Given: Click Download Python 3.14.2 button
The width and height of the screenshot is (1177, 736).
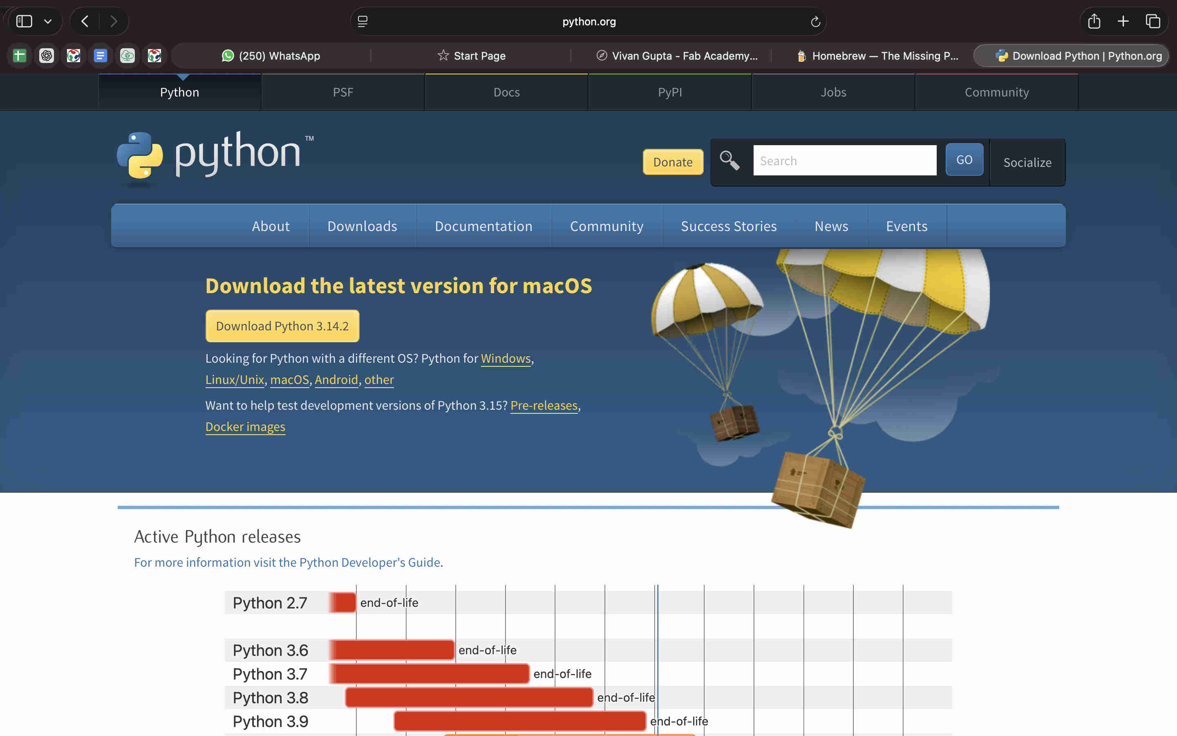Looking at the screenshot, I should pos(282,326).
